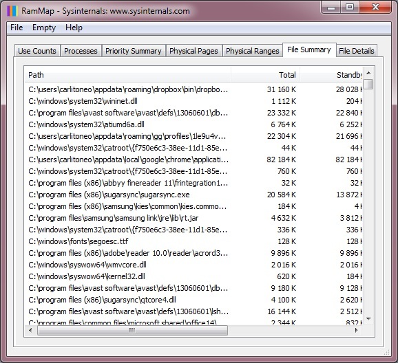
Task: Switch to the Use Counts tab
Action: 37,51
